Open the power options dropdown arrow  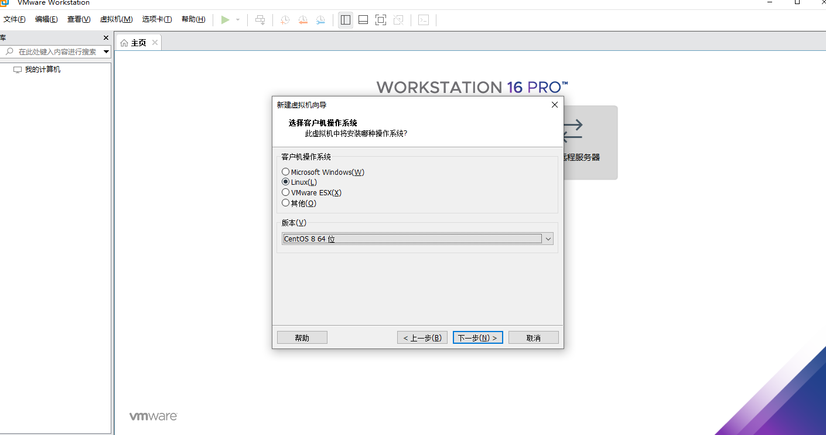(238, 20)
